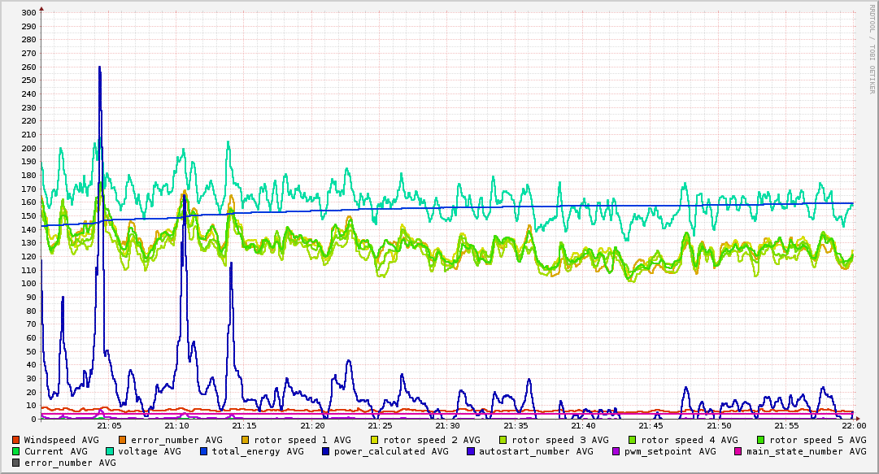The width and height of the screenshot is (879, 474).
Task: Click the rotor speed 1 AVG swatch
Action: (246, 441)
